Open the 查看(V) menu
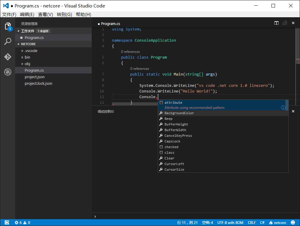The height and width of the screenshot is (226, 300). pyautogui.click(x=45, y=15)
